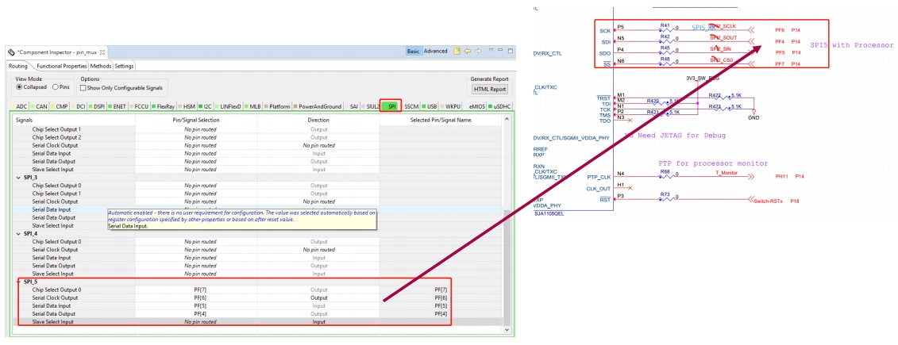Enable Show Only Configurable Signals
This screenshot has width=898, height=345.
click(84, 88)
